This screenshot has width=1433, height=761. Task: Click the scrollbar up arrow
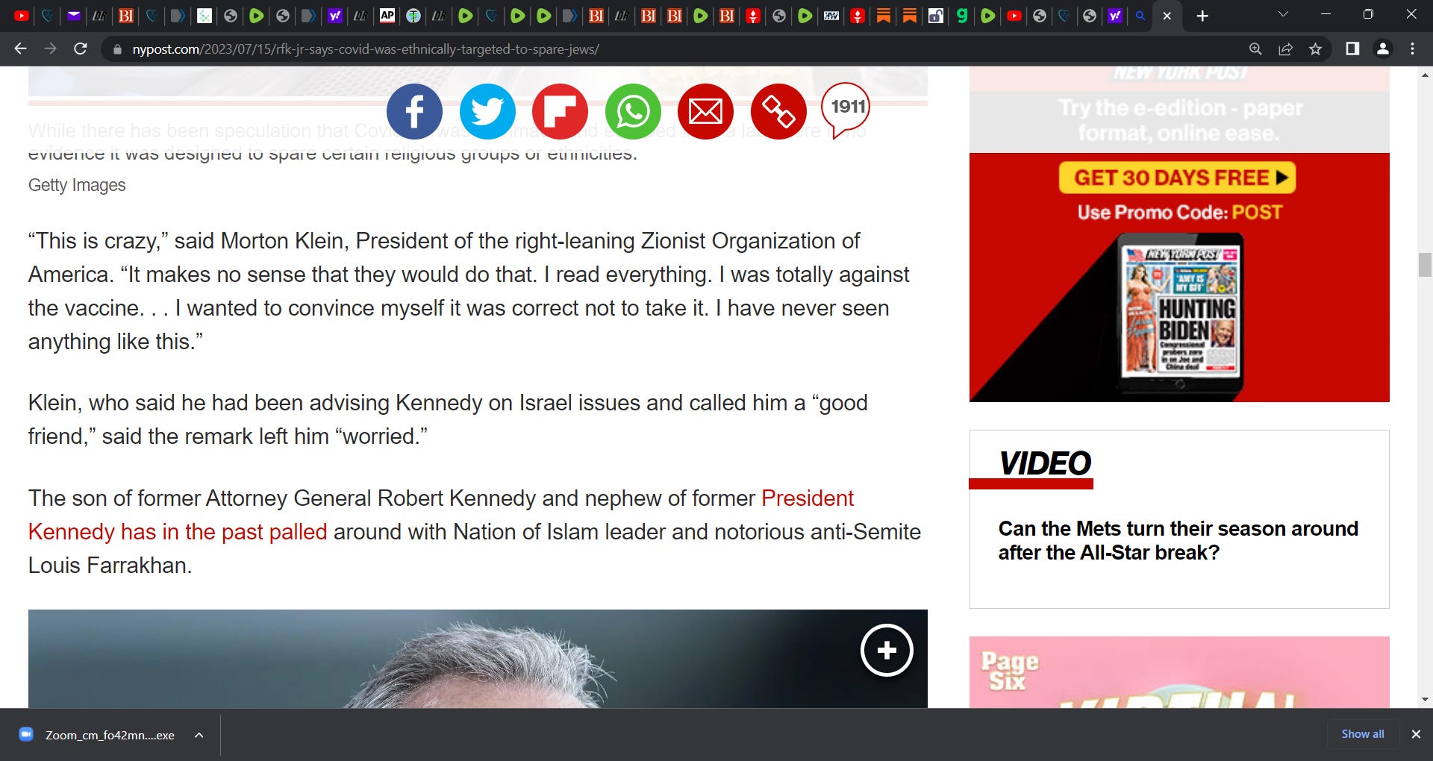[x=1425, y=75]
